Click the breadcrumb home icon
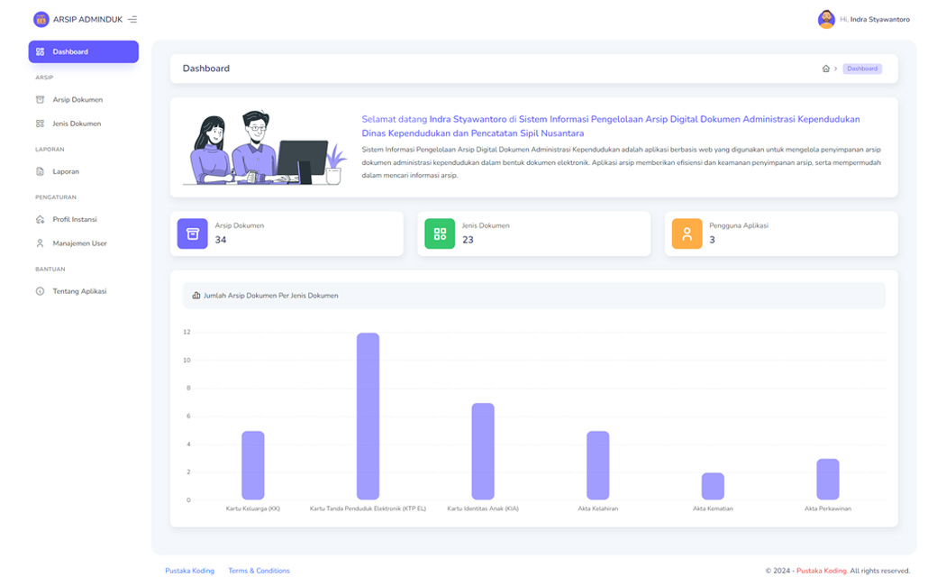The image size is (946, 586). coord(826,69)
